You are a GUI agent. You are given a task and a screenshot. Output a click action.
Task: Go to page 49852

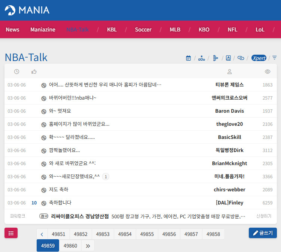click(81, 234)
